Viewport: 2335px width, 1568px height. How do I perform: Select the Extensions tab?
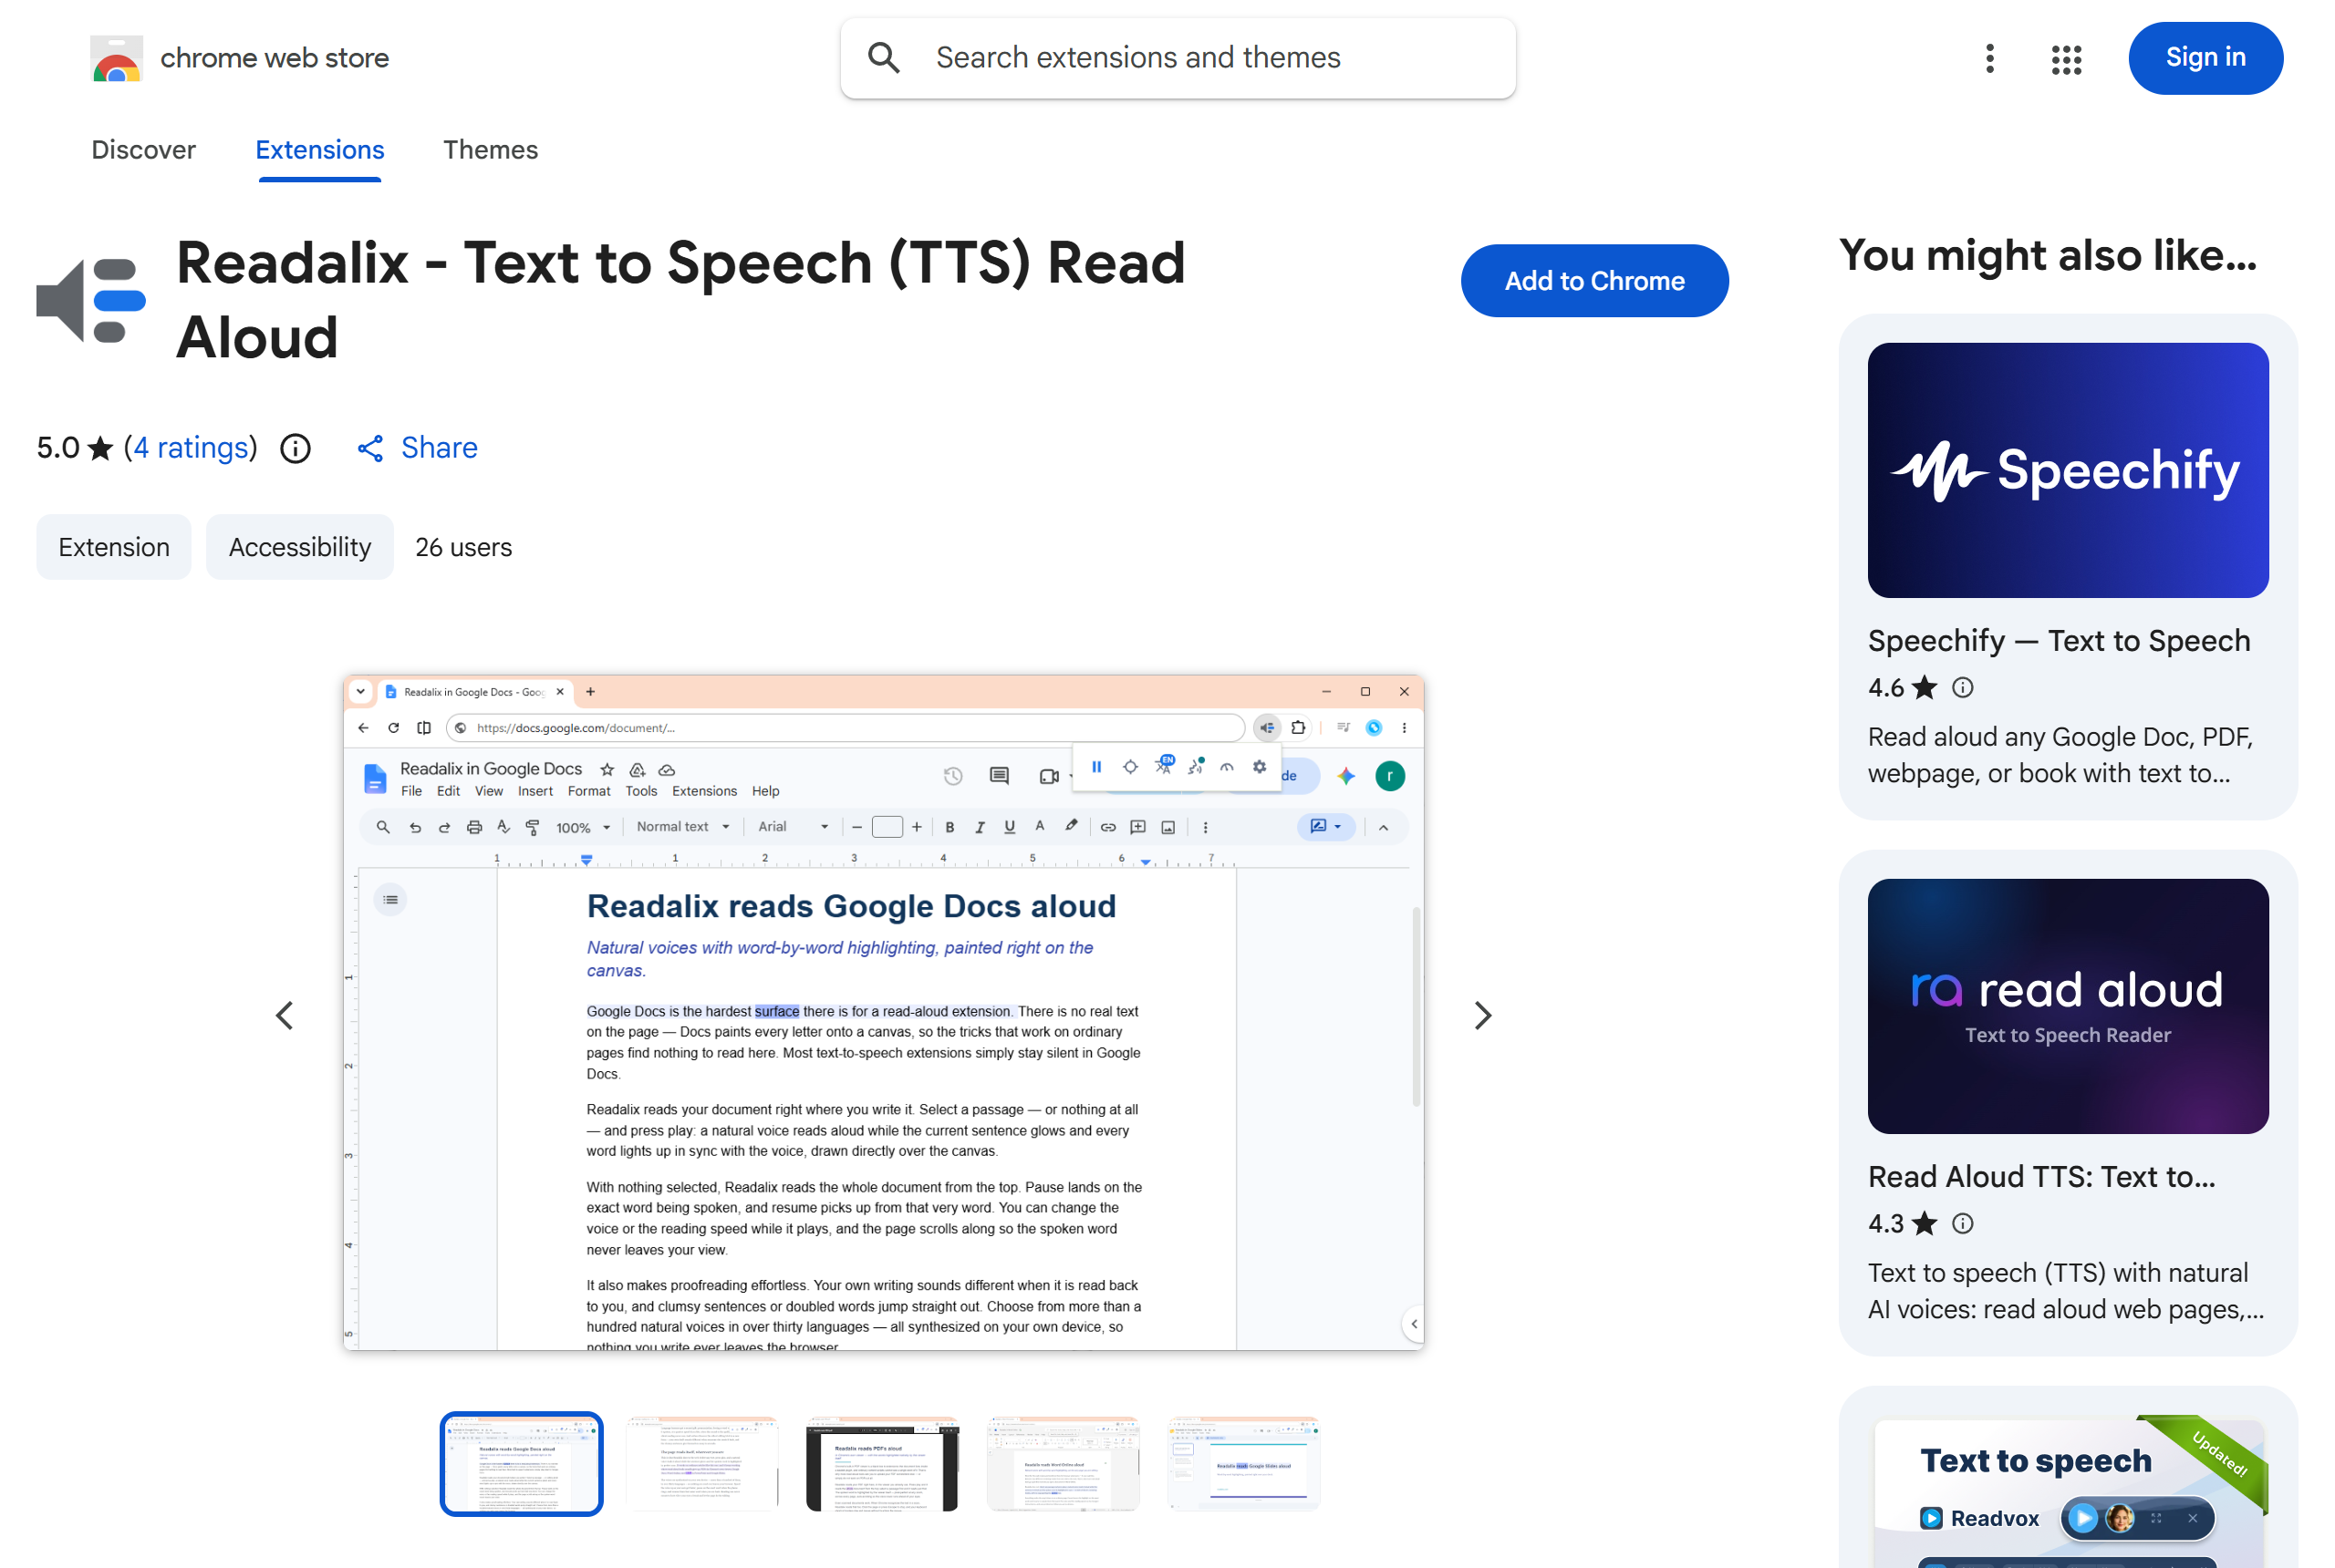pos(320,150)
